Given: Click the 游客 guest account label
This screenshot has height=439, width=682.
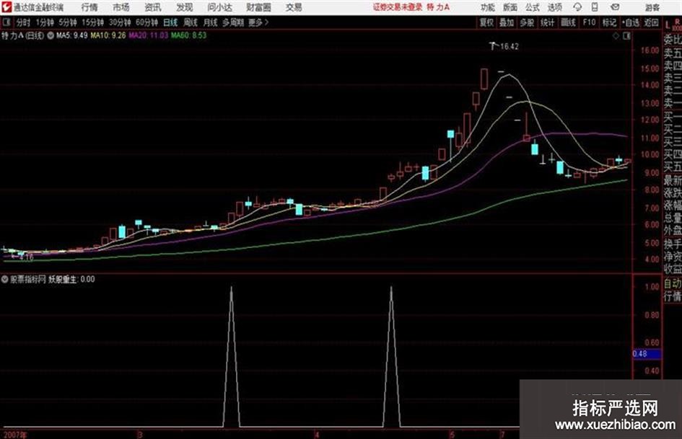Looking at the screenshot, I should tap(652, 7).
